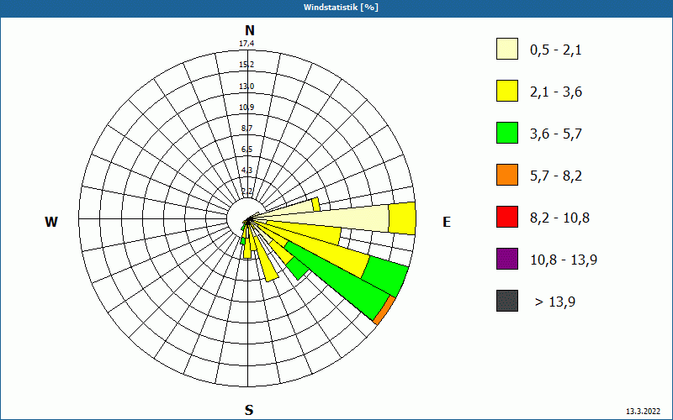
Task: Click the W compass label
Action: pos(51,222)
